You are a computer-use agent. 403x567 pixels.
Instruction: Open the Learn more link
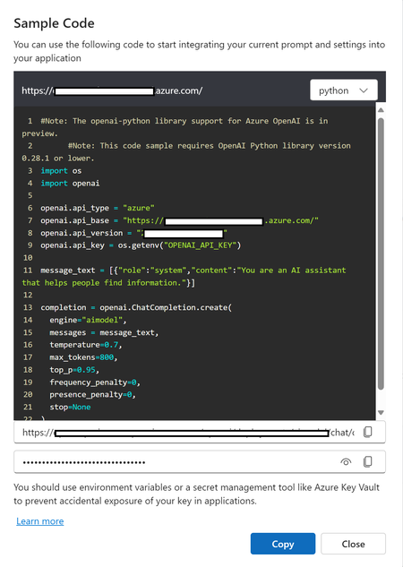tap(39, 521)
